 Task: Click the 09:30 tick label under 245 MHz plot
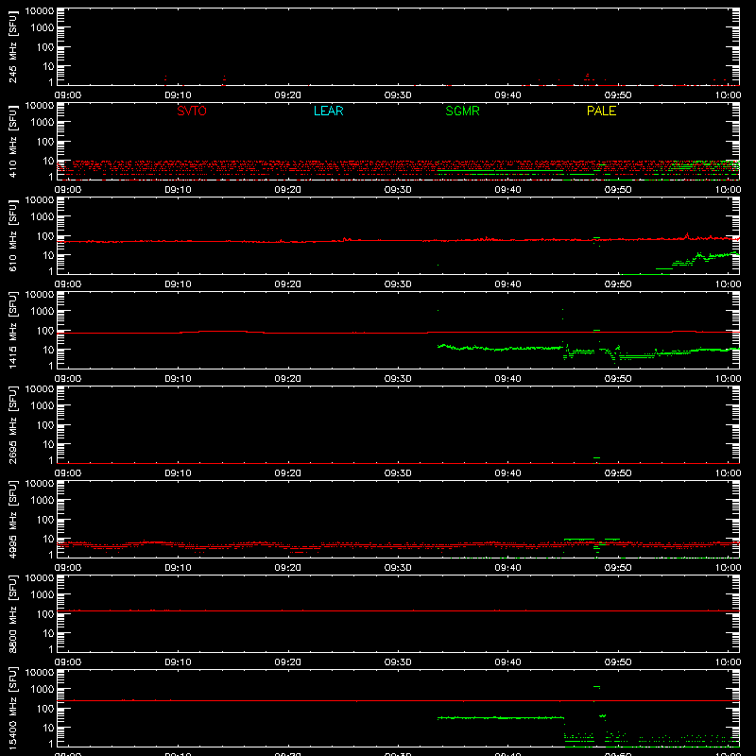click(x=398, y=95)
